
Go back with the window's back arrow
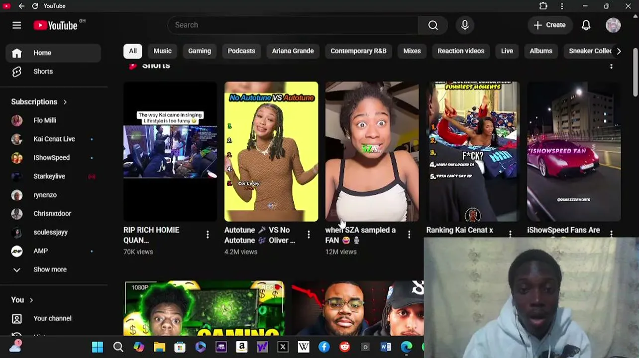click(21, 6)
